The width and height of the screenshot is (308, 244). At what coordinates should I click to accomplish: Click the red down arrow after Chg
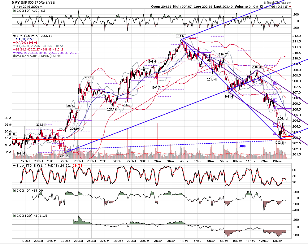pos(290,7)
